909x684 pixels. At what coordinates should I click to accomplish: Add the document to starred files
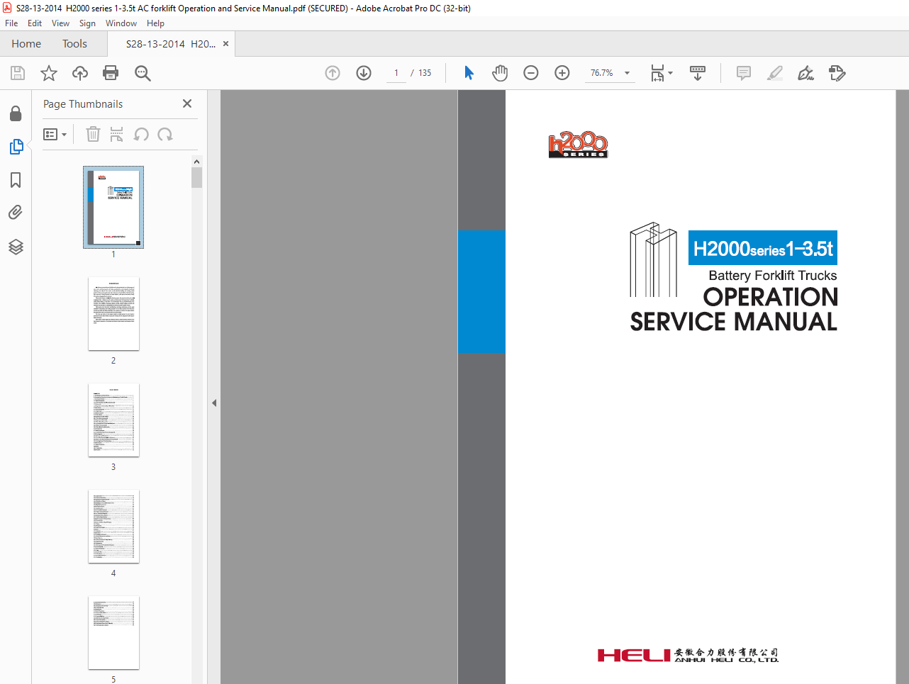[49, 73]
